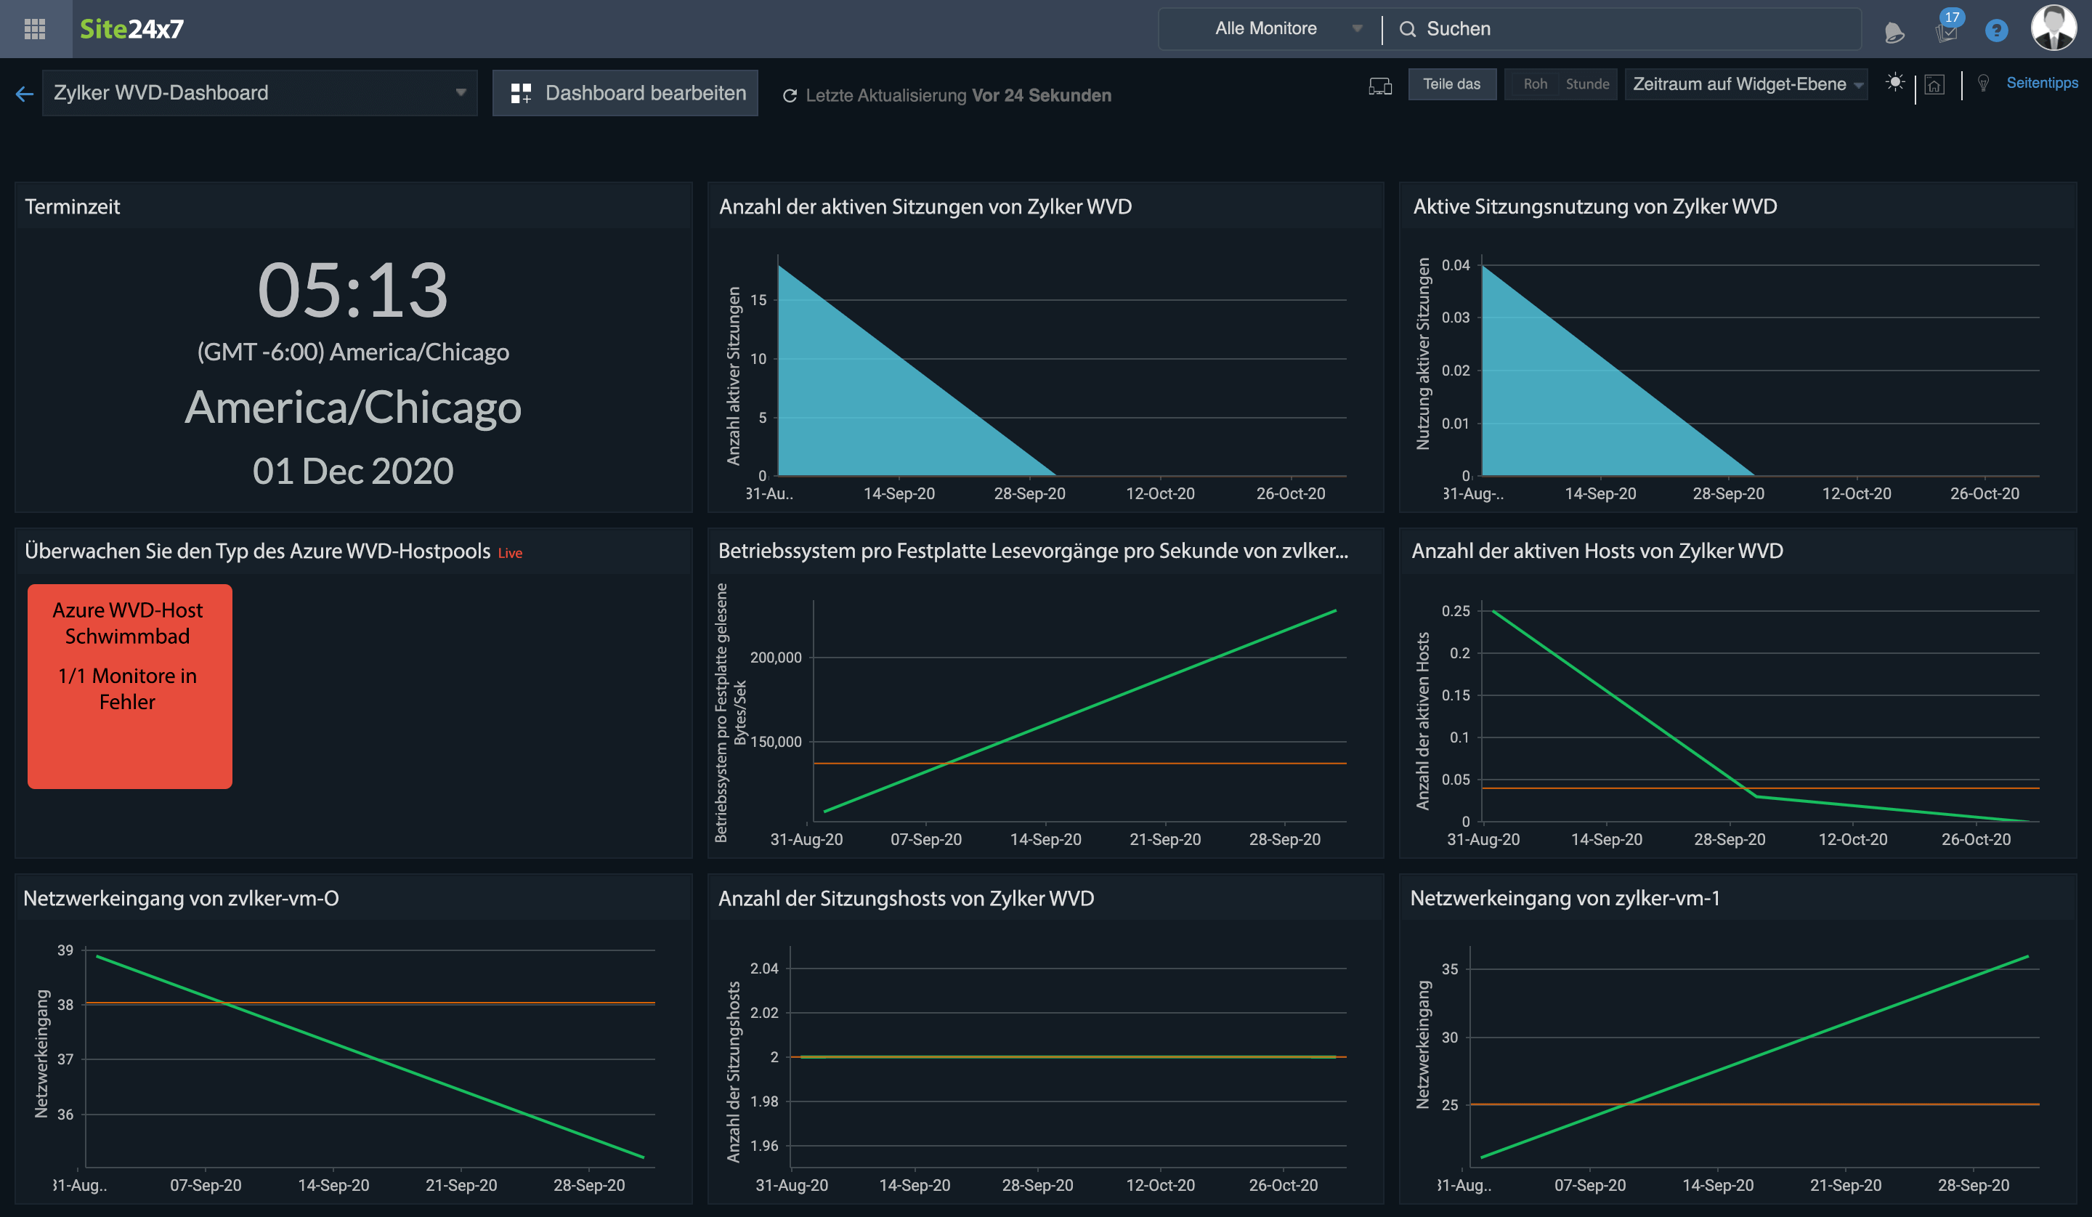This screenshot has width=2092, height=1217.
Task: Click the home dashboard icon
Action: click(1934, 84)
